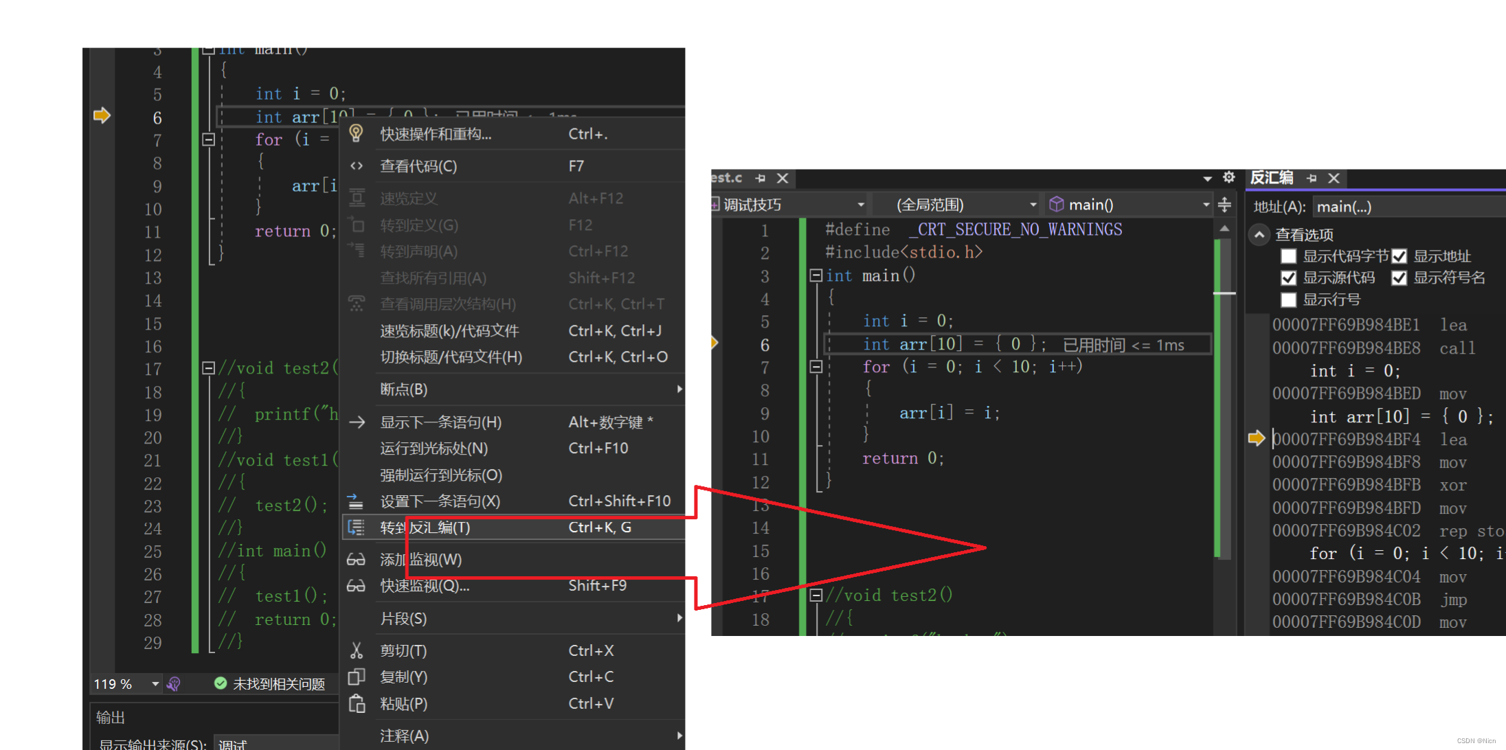1506x750 pixels.
Task: Collapse the 查看选项 section
Action: coord(1259,235)
